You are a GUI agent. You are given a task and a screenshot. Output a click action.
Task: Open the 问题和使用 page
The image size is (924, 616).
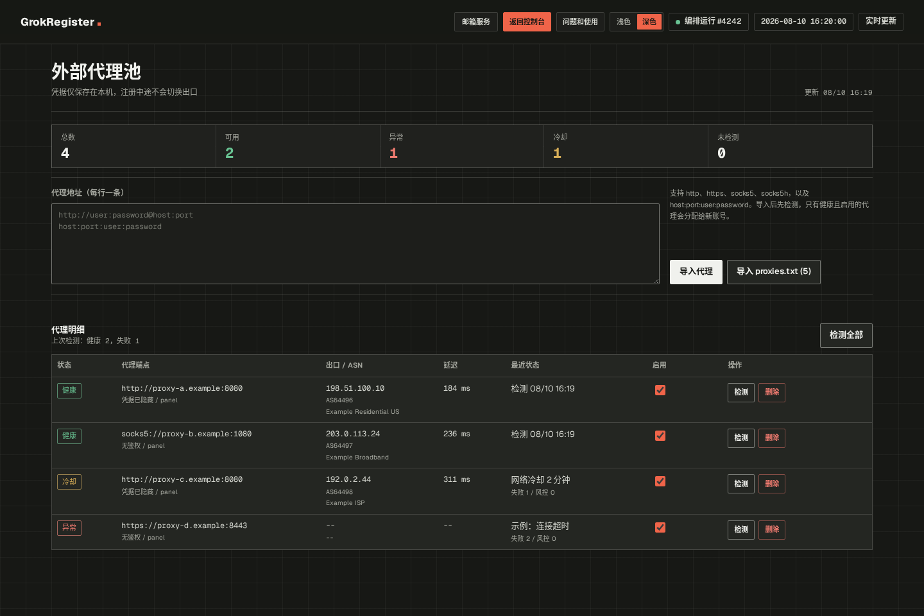[580, 22]
